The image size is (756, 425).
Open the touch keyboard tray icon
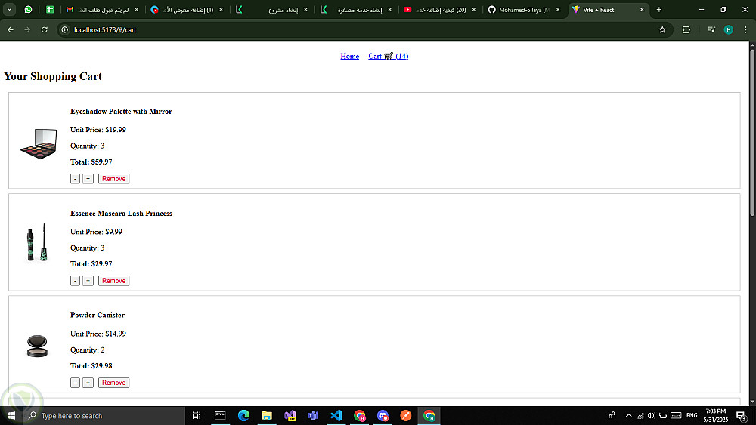676,415
